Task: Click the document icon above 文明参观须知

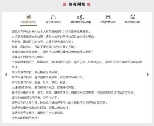Action: 29,17
